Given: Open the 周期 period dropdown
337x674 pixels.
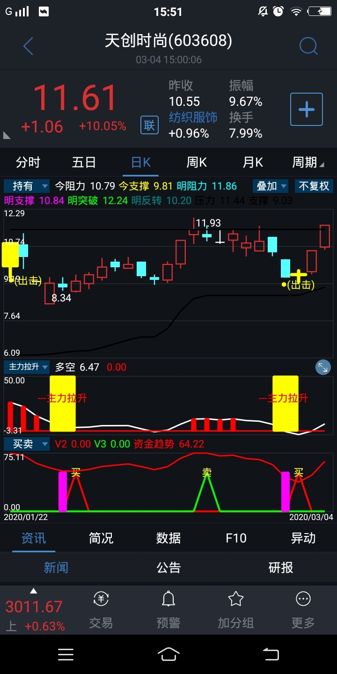Looking at the screenshot, I should (308, 162).
